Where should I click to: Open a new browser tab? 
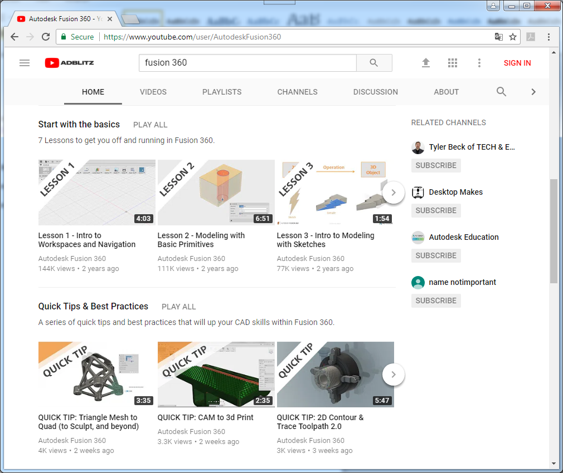point(130,19)
